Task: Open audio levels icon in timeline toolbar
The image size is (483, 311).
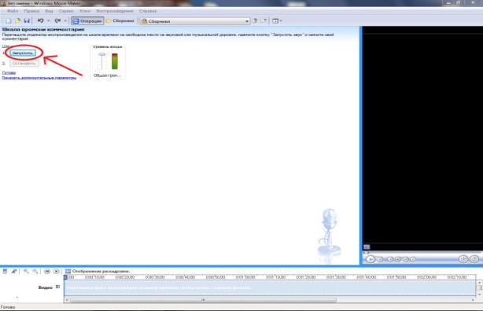Action: (x=5, y=271)
